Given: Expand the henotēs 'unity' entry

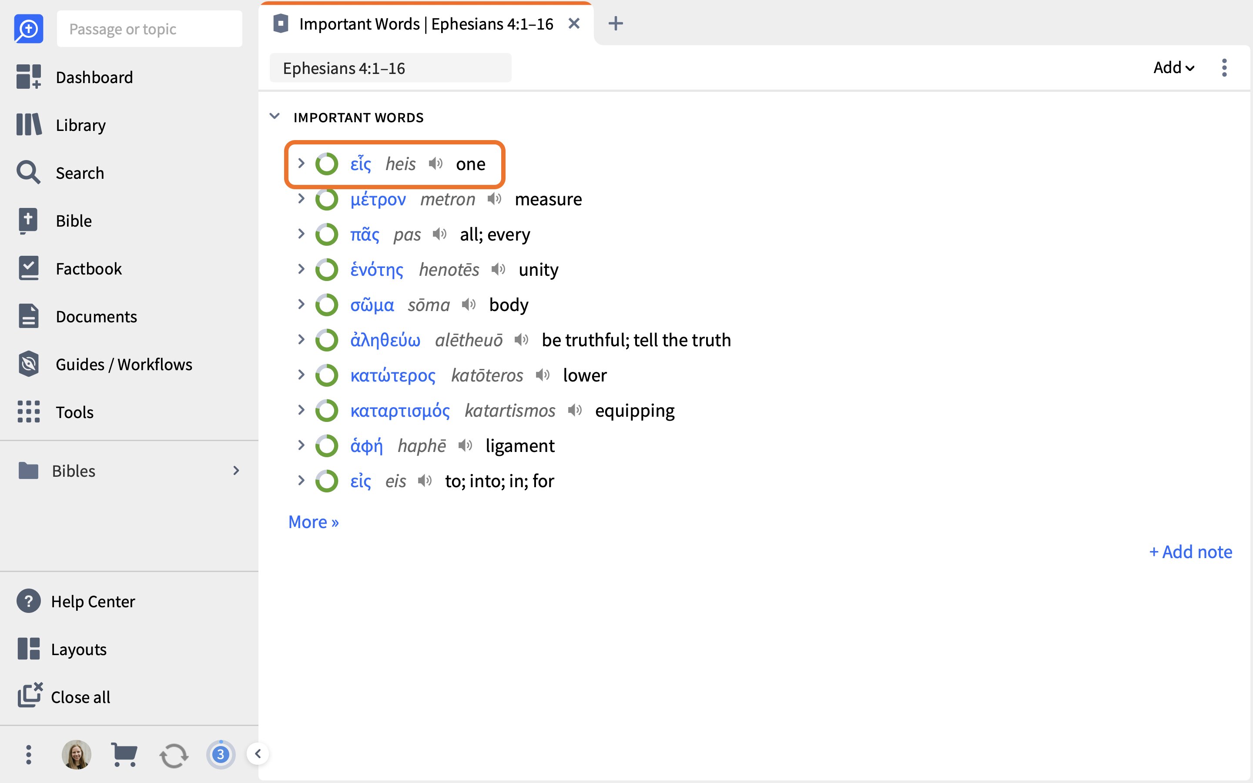Looking at the screenshot, I should [x=301, y=269].
